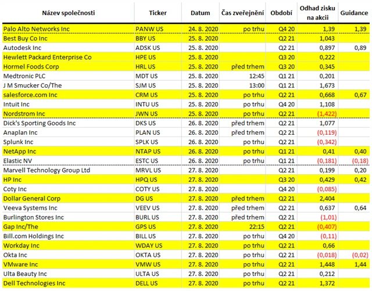
Task: Select the Gap Inc/The 22:15 time cell
Action: (x=242, y=227)
